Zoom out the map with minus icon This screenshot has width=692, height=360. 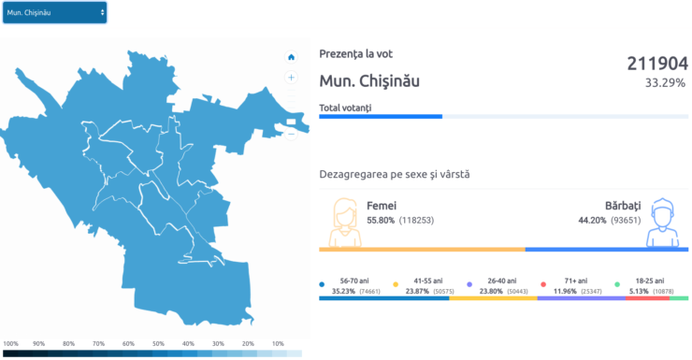click(291, 134)
